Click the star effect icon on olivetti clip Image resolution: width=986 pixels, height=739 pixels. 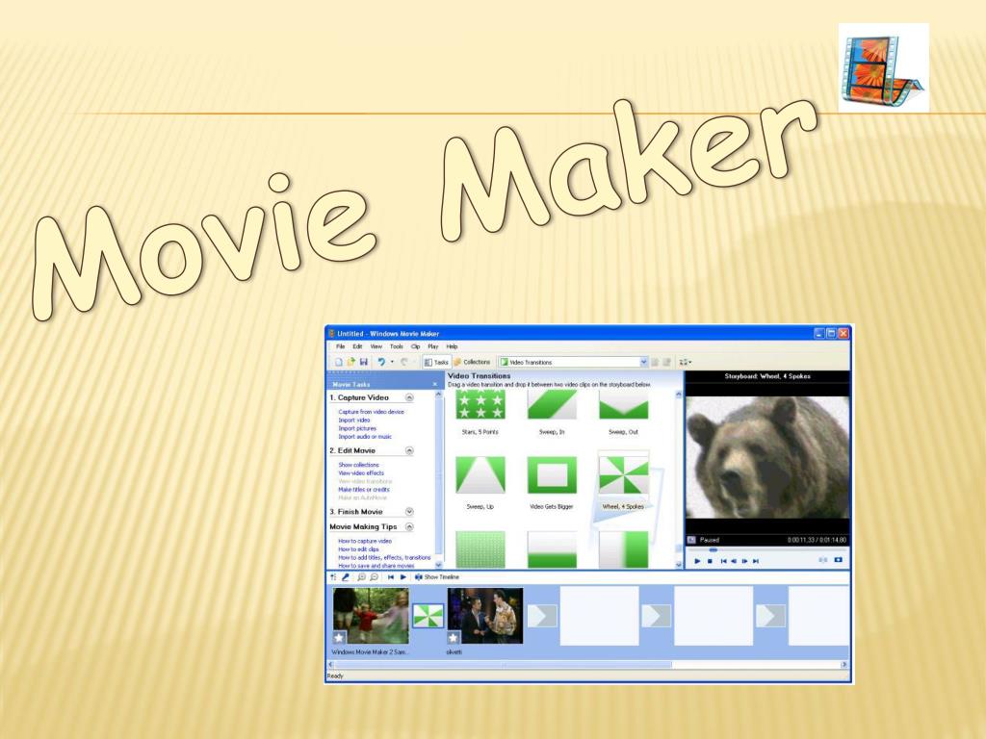(454, 638)
